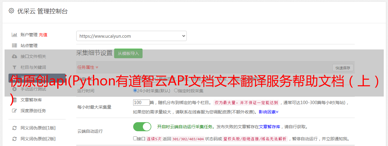388x146 pixels.
Task: Open the blue 文章暂存库 link in the description
Action: (269, 127)
